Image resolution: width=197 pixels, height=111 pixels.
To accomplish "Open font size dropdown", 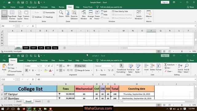I will 46,66.
